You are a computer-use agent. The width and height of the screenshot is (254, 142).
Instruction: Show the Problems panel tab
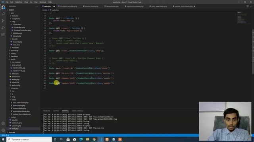47,111
